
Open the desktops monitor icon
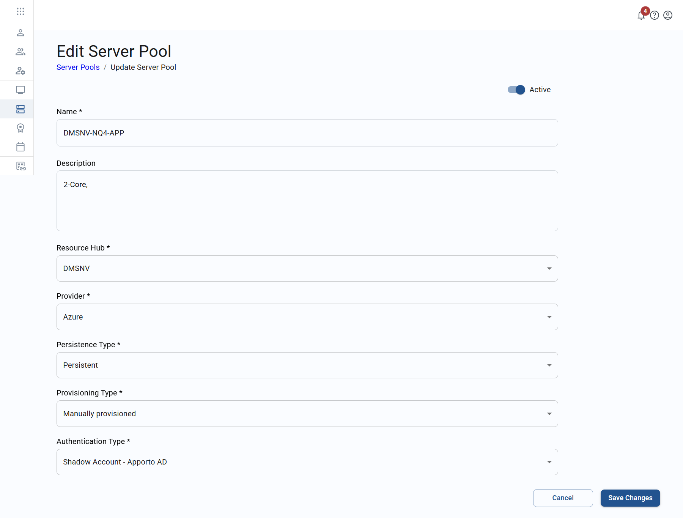click(20, 90)
